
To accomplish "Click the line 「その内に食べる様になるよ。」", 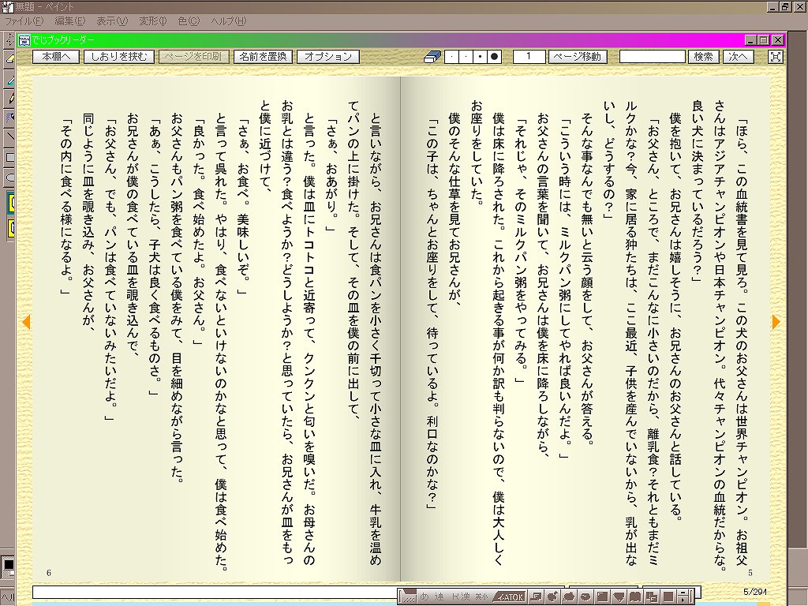I will click(x=65, y=206).
